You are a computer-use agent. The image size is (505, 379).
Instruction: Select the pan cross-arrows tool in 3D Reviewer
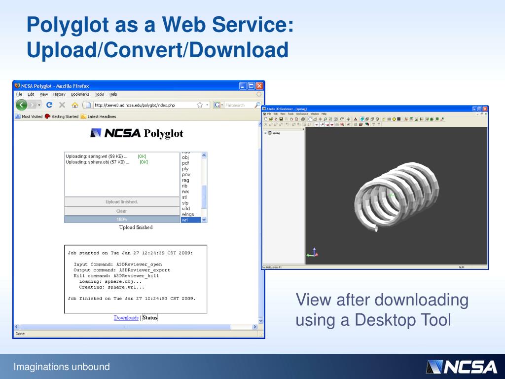coord(320,119)
